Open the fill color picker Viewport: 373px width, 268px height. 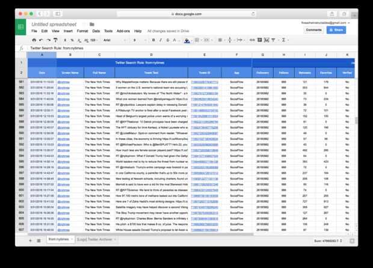(x=188, y=40)
